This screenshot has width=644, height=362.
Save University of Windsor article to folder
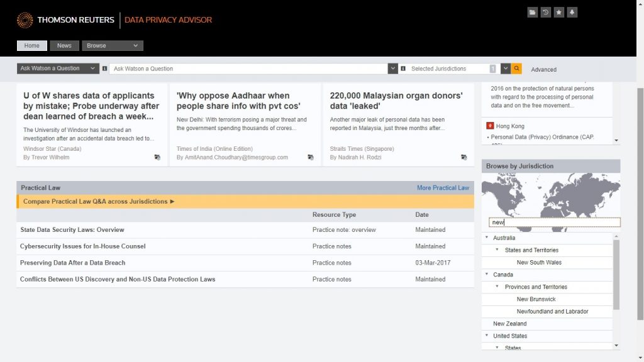(x=157, y=157)
